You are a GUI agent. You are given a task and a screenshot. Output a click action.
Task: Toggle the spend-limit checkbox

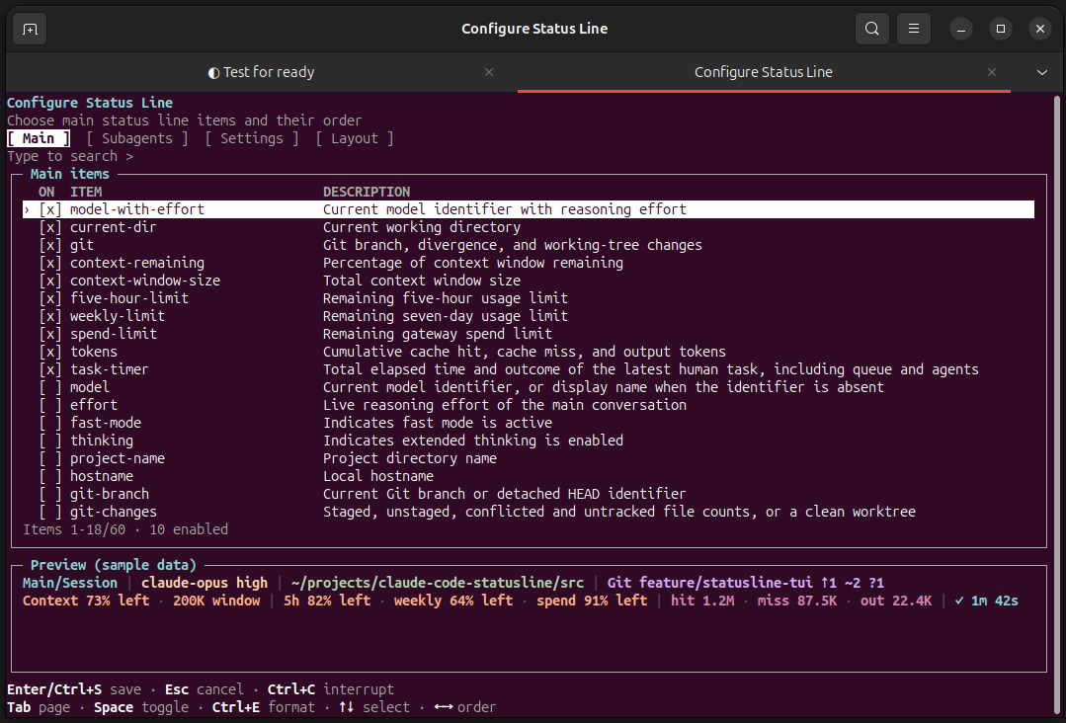(50, 334)
